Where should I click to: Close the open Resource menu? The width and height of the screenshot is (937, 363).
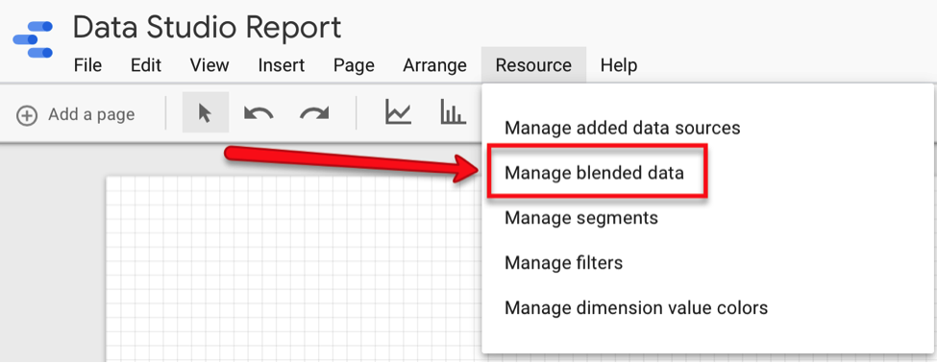(533, 65)
